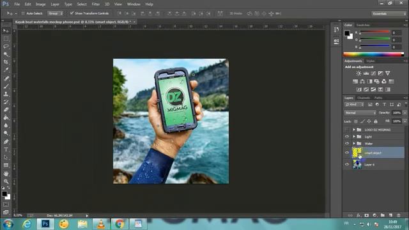The height and width of the screenshot is (230, 409).
Task: Lock all with the padlock icon
Action: pyautogui.click(x=376, y=121)
